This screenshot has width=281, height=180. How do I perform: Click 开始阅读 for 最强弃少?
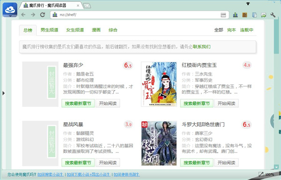pos(108,104)
